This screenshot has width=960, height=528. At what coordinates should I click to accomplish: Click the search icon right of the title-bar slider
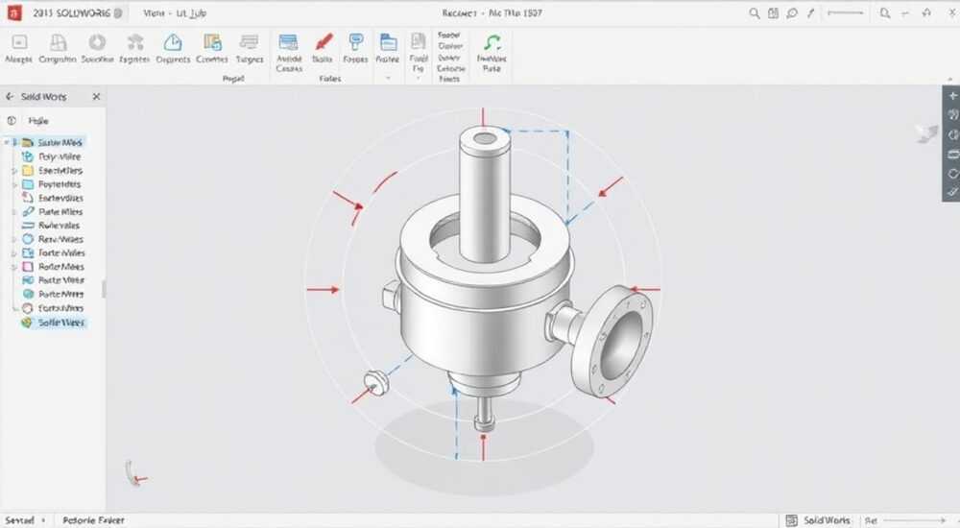click(885, 12)
